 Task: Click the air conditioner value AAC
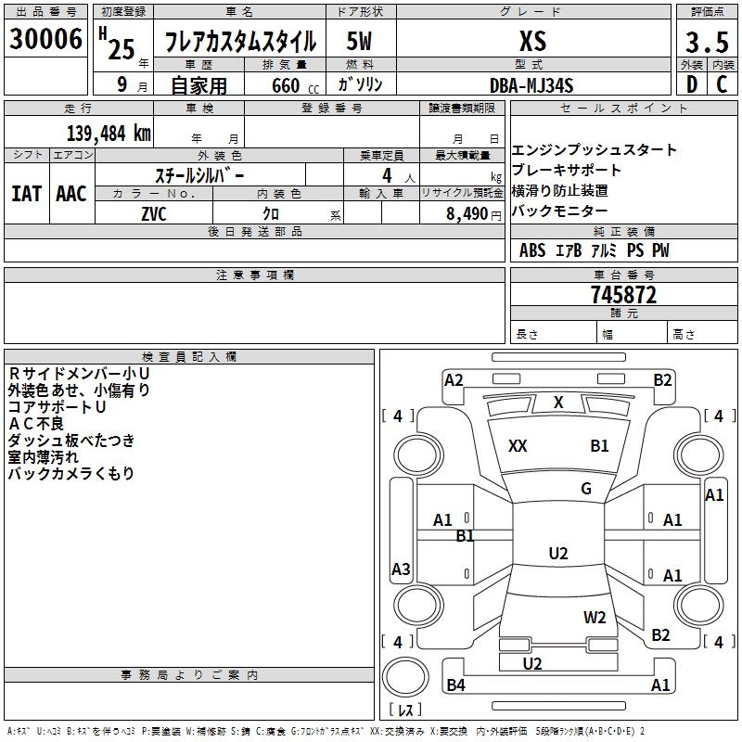coord(71,194)
